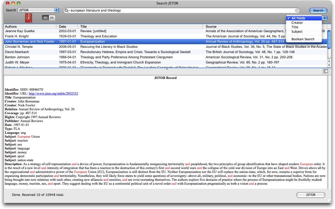Choose Subject from the fields menu

coord(304,31)
